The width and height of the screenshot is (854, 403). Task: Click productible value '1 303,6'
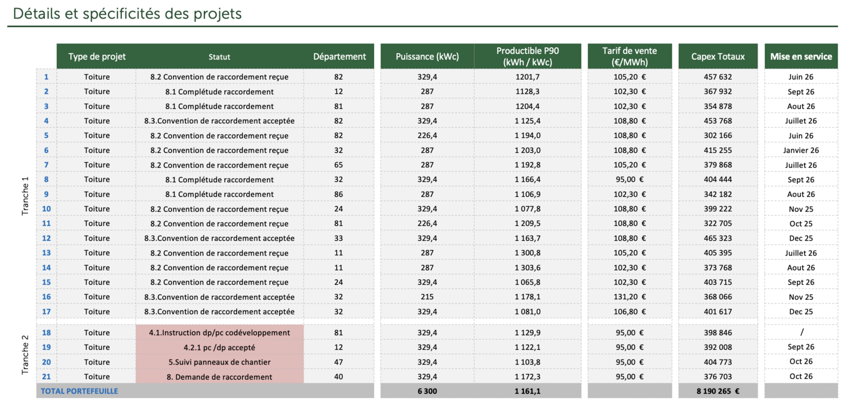click(527, 268)
